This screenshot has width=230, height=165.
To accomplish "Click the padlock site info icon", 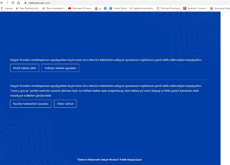I will [x=25, y=3].
